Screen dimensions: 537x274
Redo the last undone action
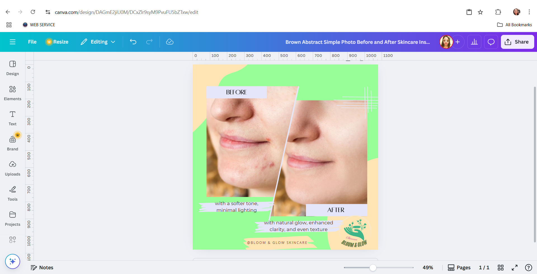tap(149, 42)
